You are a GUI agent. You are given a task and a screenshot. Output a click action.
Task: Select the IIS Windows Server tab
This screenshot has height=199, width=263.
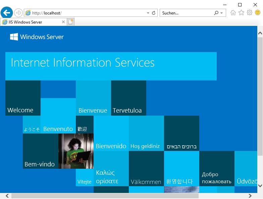pyautogui.click(x=30, y=22)
